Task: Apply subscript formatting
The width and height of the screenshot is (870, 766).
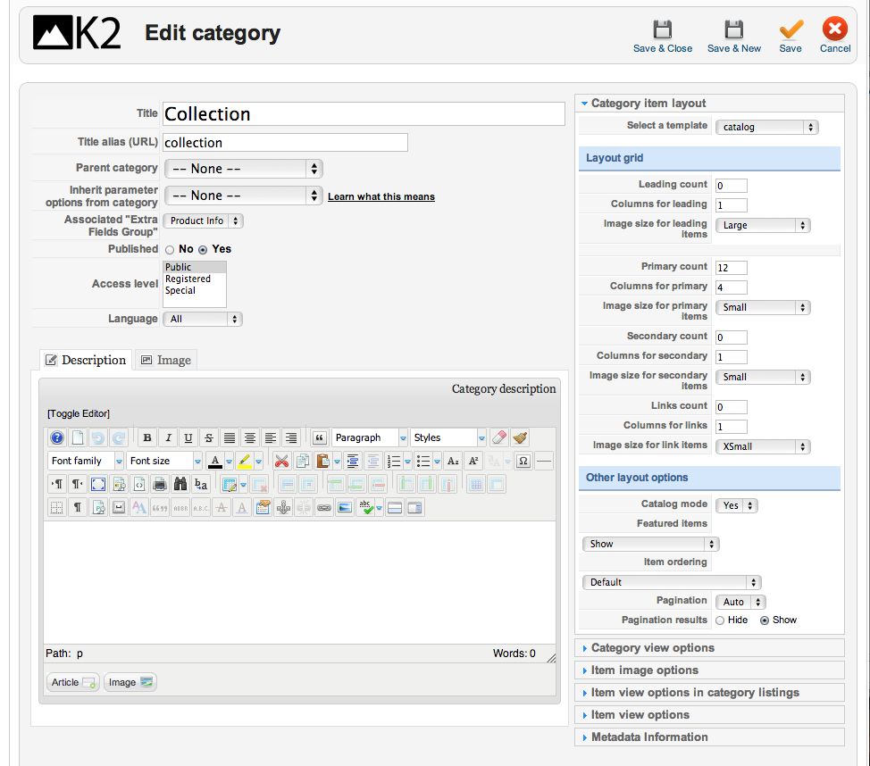Action: (453, 461)
